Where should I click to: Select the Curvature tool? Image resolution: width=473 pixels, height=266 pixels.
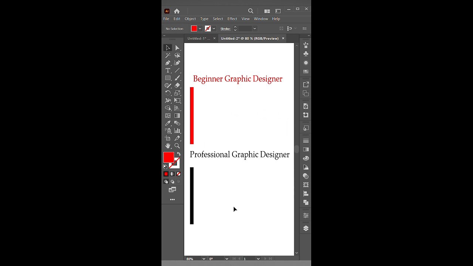click(x=177, y=63)
